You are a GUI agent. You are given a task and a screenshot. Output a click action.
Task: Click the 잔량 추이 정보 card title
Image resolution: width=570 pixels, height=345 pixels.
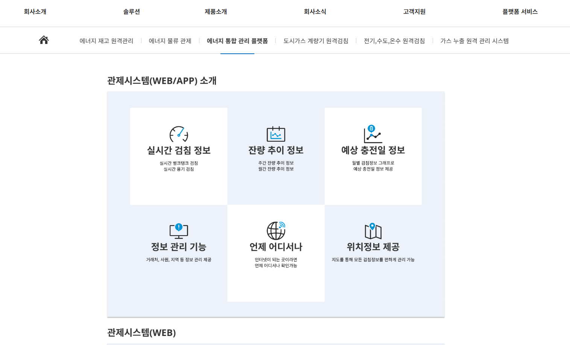coord(276,150)
